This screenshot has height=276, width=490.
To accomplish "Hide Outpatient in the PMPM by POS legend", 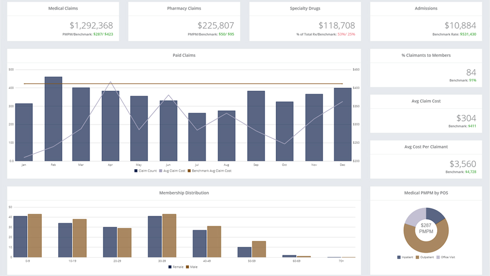I will click(x=426, y=257).
